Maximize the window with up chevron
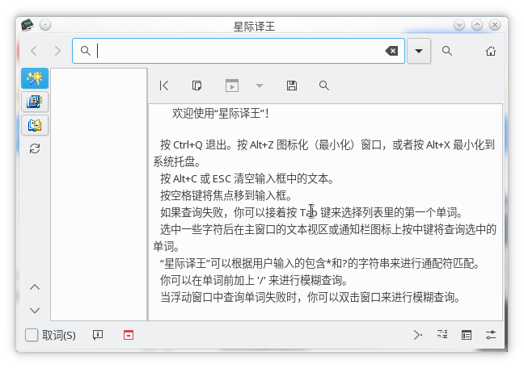524x368 pixels. [477, 25]
